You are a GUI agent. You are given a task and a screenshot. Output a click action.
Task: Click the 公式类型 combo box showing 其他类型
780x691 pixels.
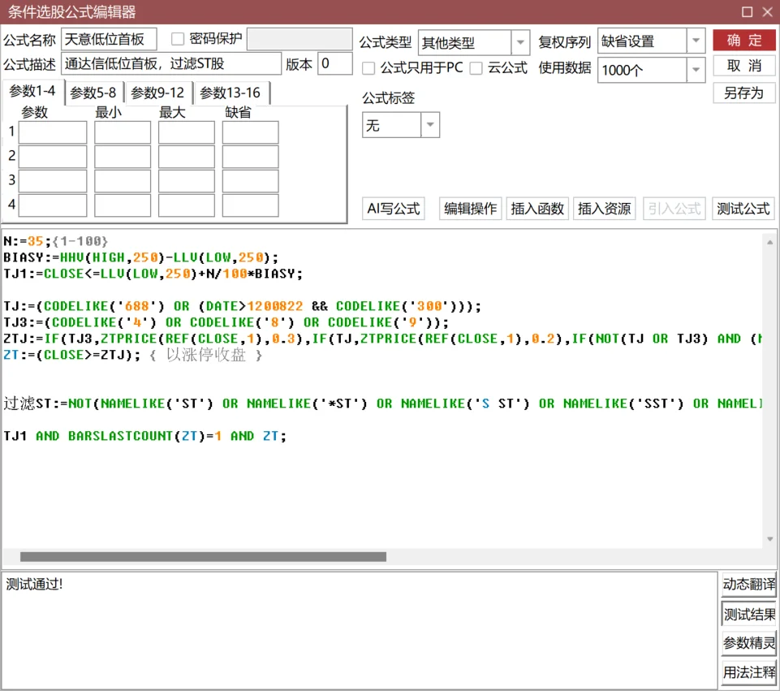pos(473,42)
